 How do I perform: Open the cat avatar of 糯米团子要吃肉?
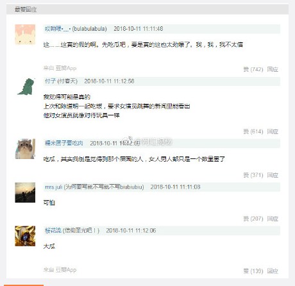click(x=25, y=149)
